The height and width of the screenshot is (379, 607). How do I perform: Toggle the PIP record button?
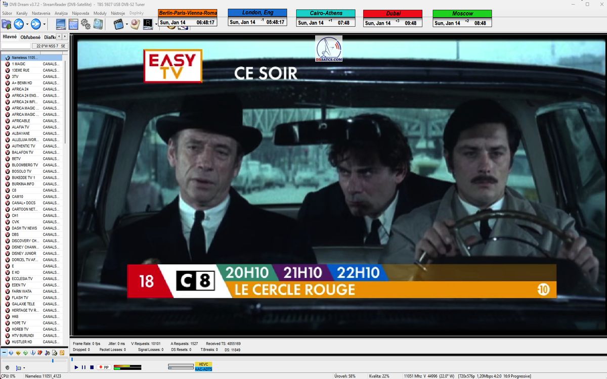(x=104, y=367)
